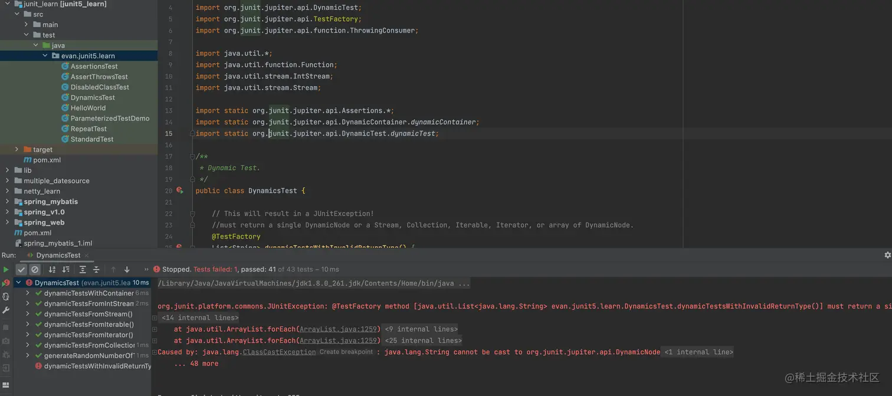Collapse the test folder

click(x=27, y=35)
